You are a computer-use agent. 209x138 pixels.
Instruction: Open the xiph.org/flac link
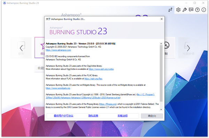(93, 79)
